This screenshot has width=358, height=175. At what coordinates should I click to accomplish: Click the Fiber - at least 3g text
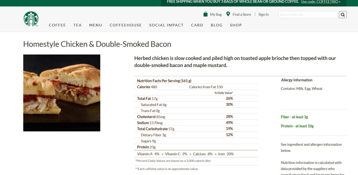click(x=294, y=117)
